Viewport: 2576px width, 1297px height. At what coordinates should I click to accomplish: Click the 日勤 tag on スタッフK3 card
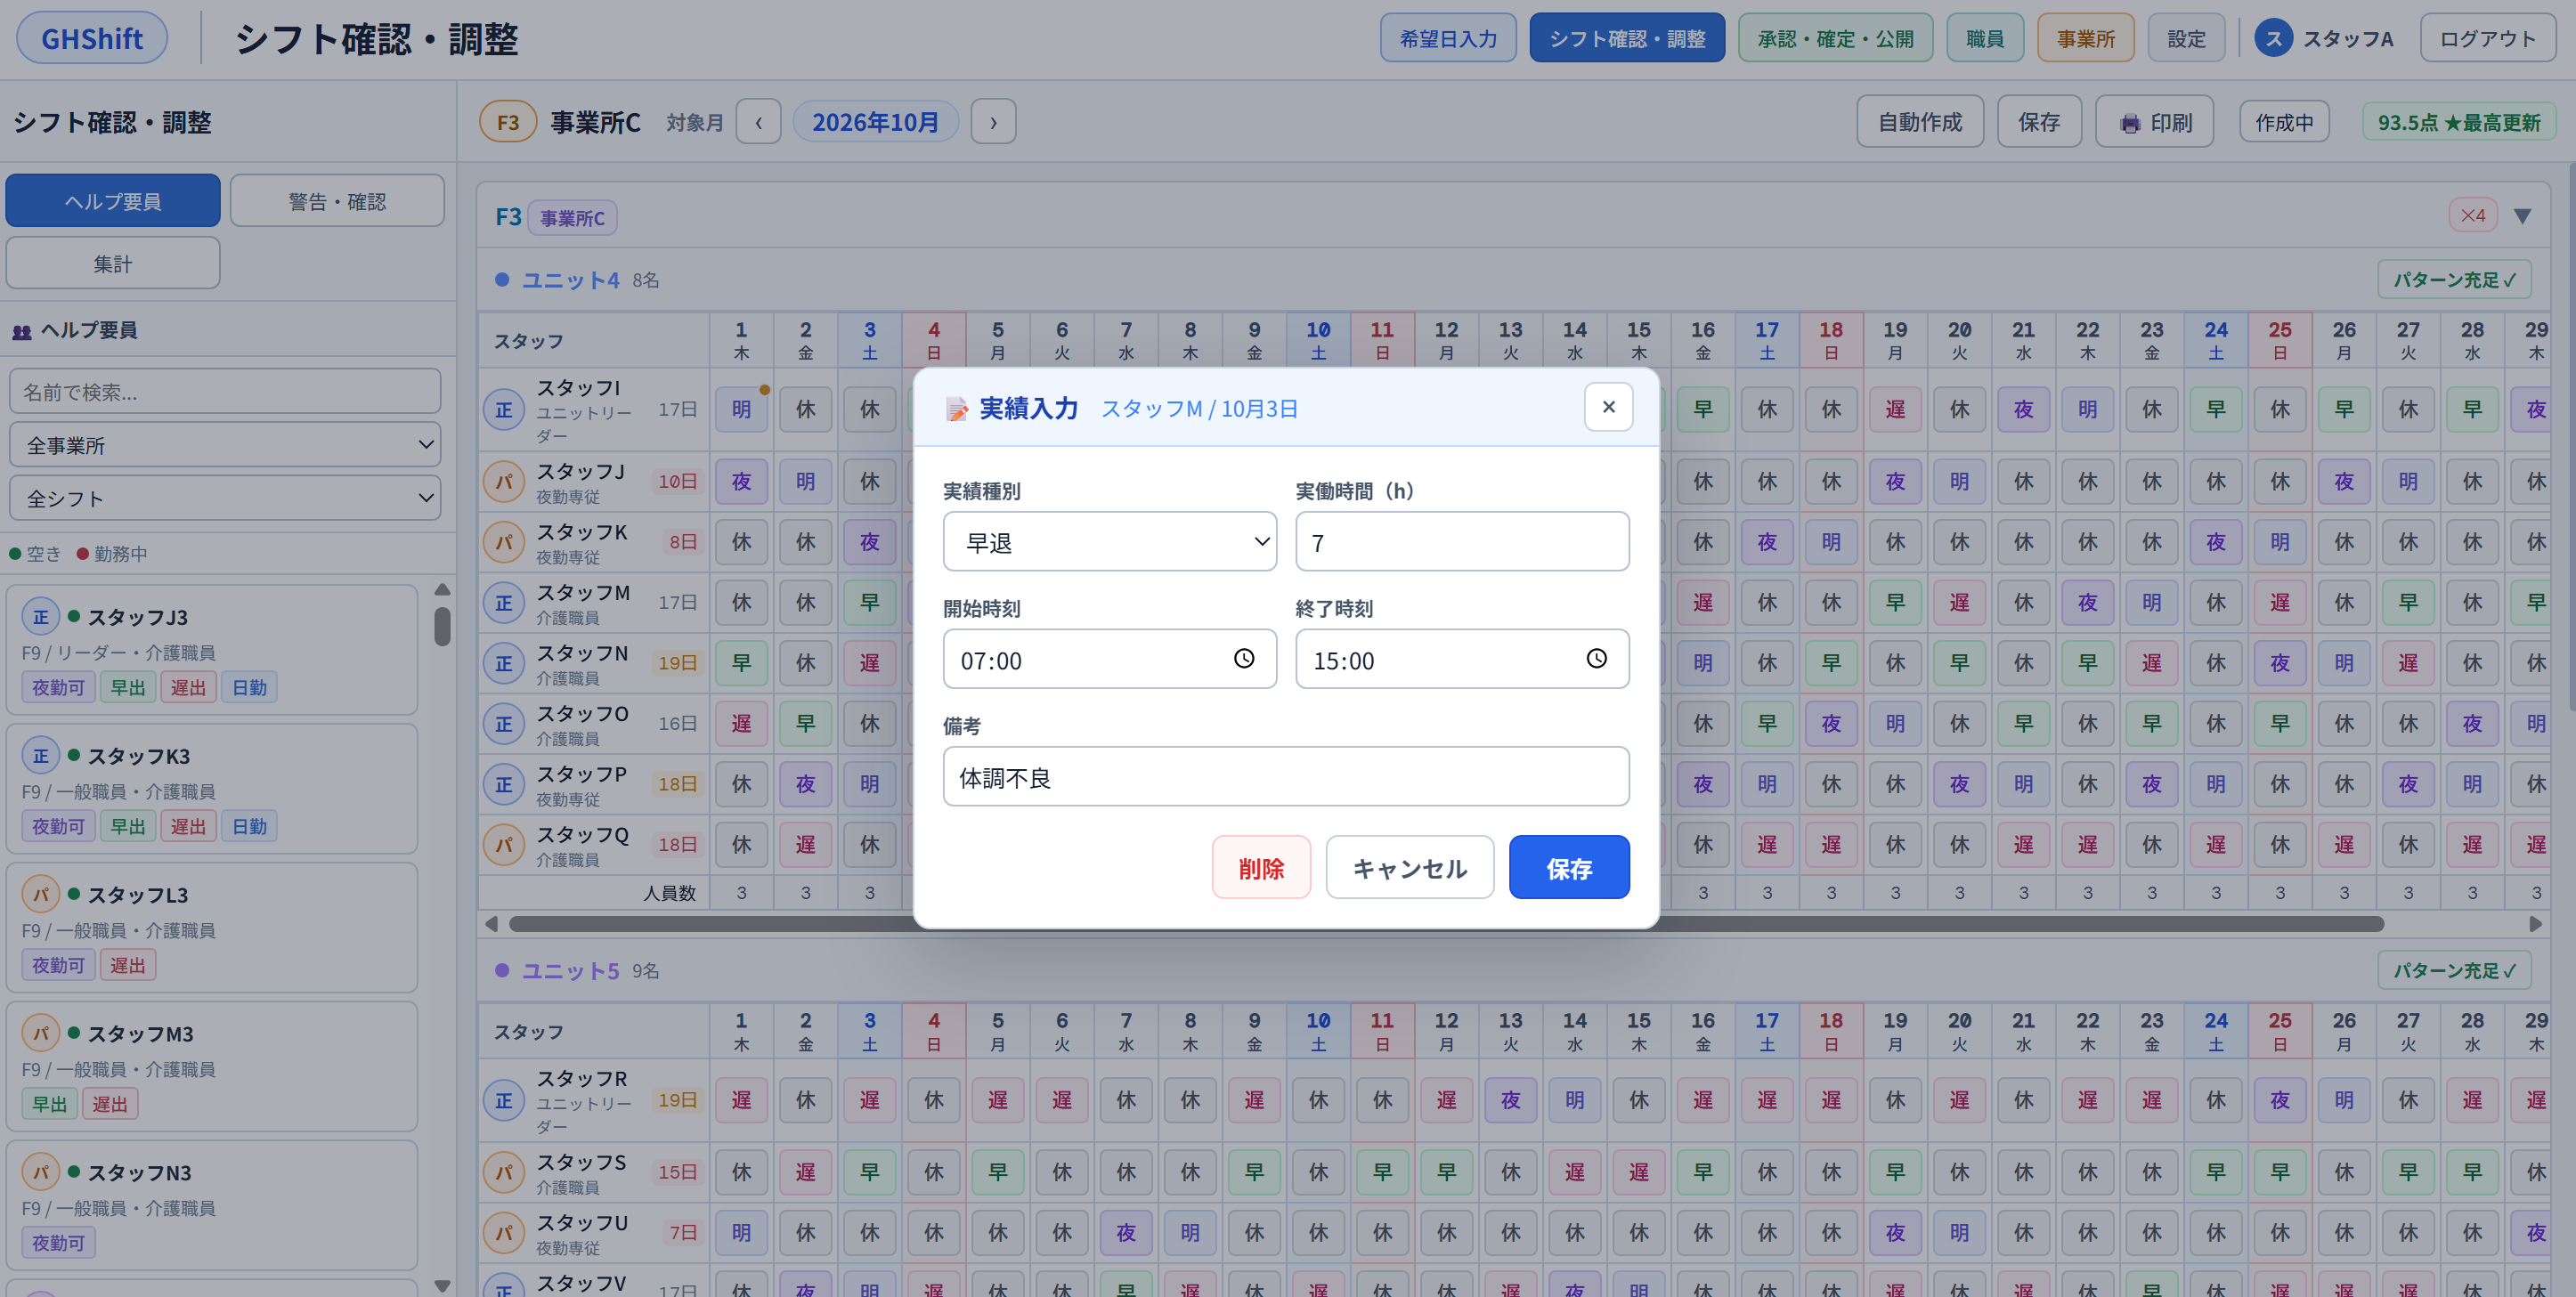[249, 826]
